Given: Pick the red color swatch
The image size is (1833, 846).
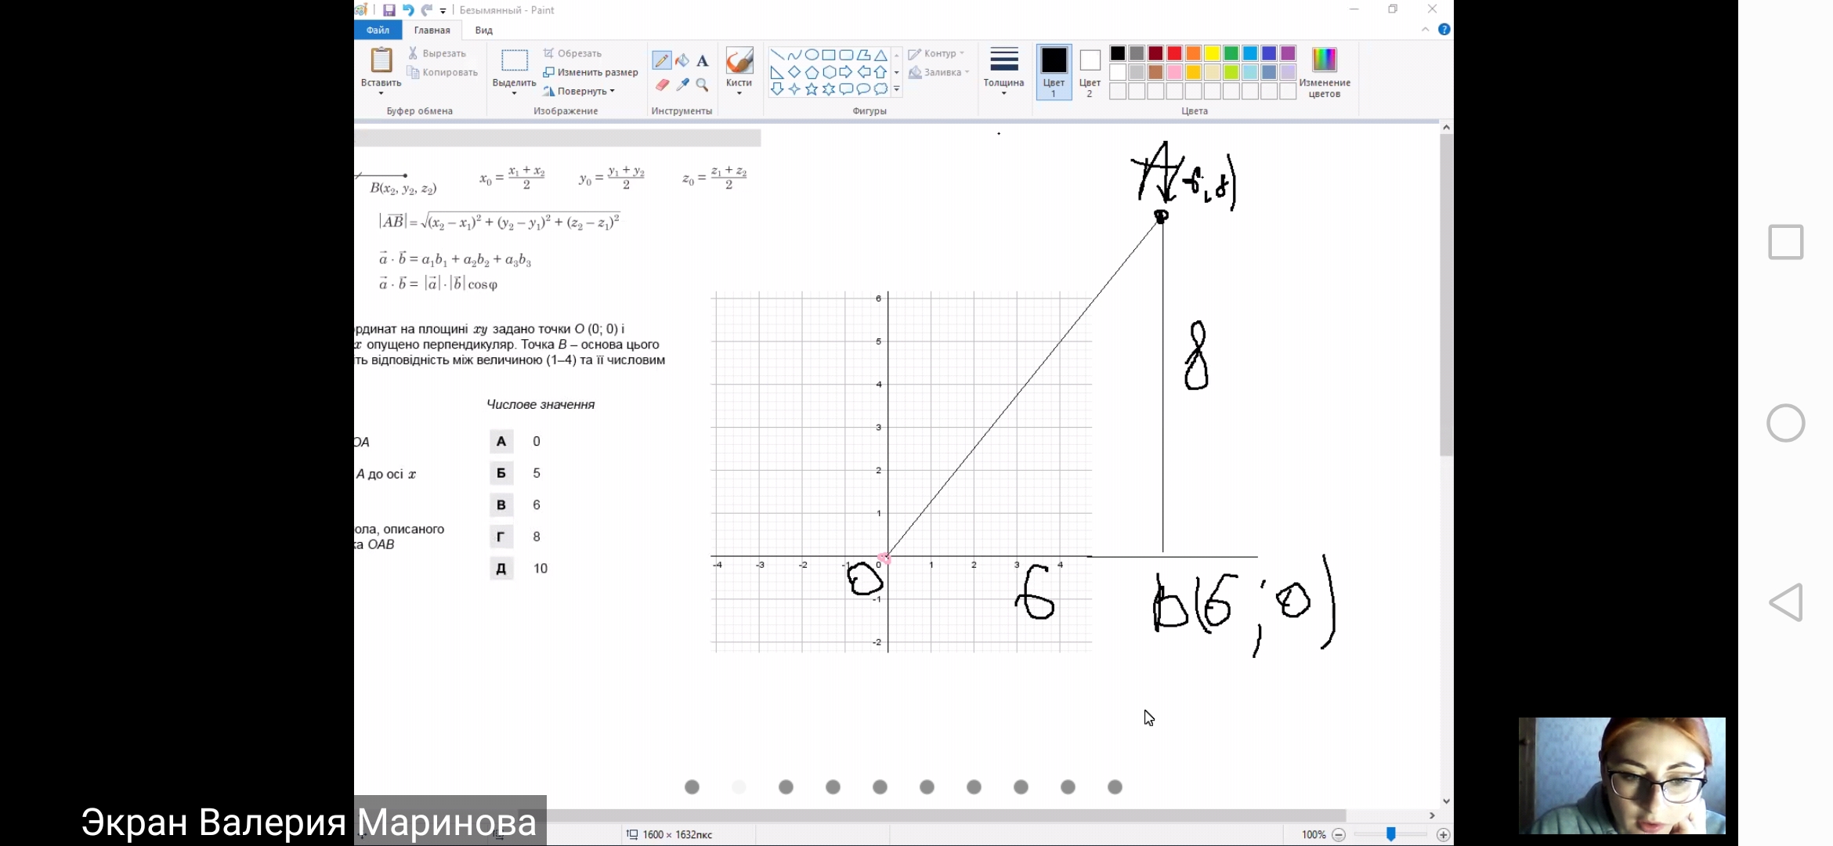Looking at the screenshot, I should click(1174, 53).
